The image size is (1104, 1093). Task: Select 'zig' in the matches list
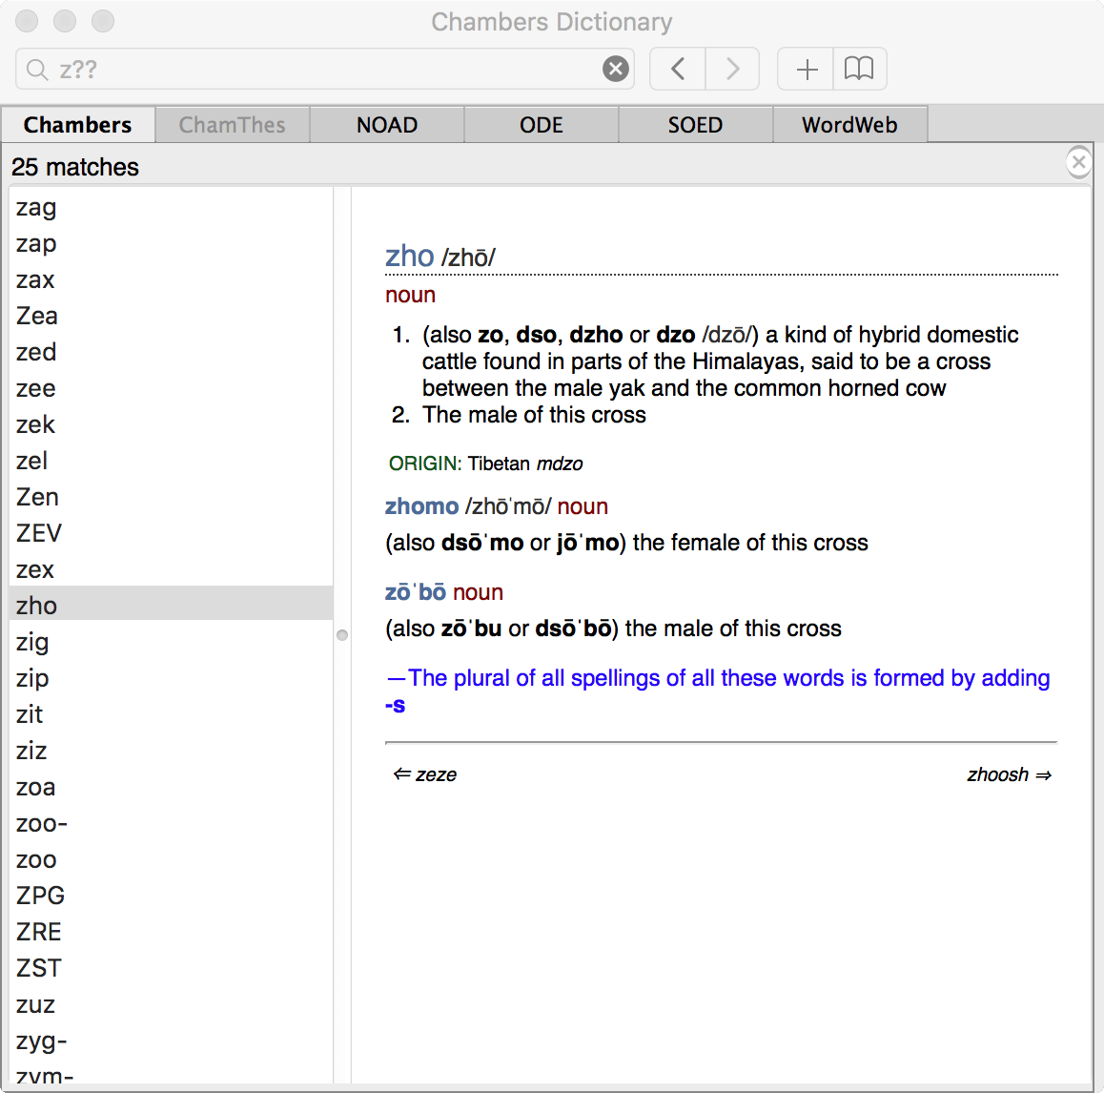point(171,642)
